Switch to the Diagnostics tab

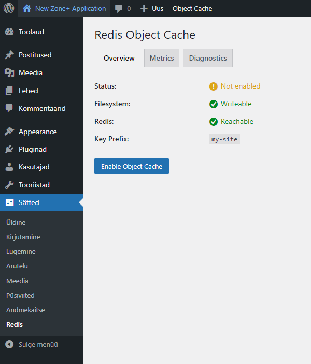point(208,58)
